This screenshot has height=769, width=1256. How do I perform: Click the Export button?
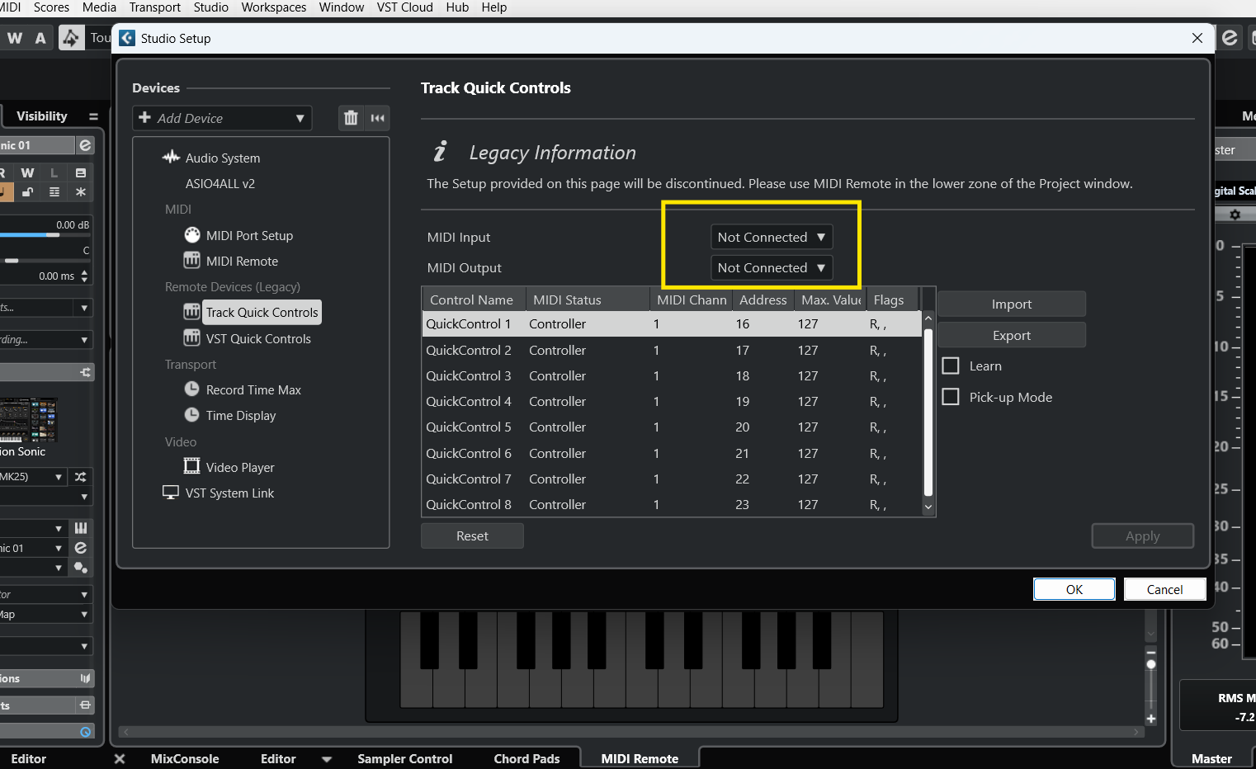tap(1012, 335)
